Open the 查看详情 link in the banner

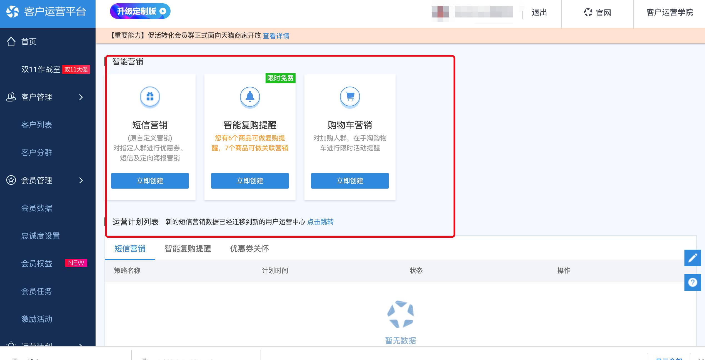point(276,36)
